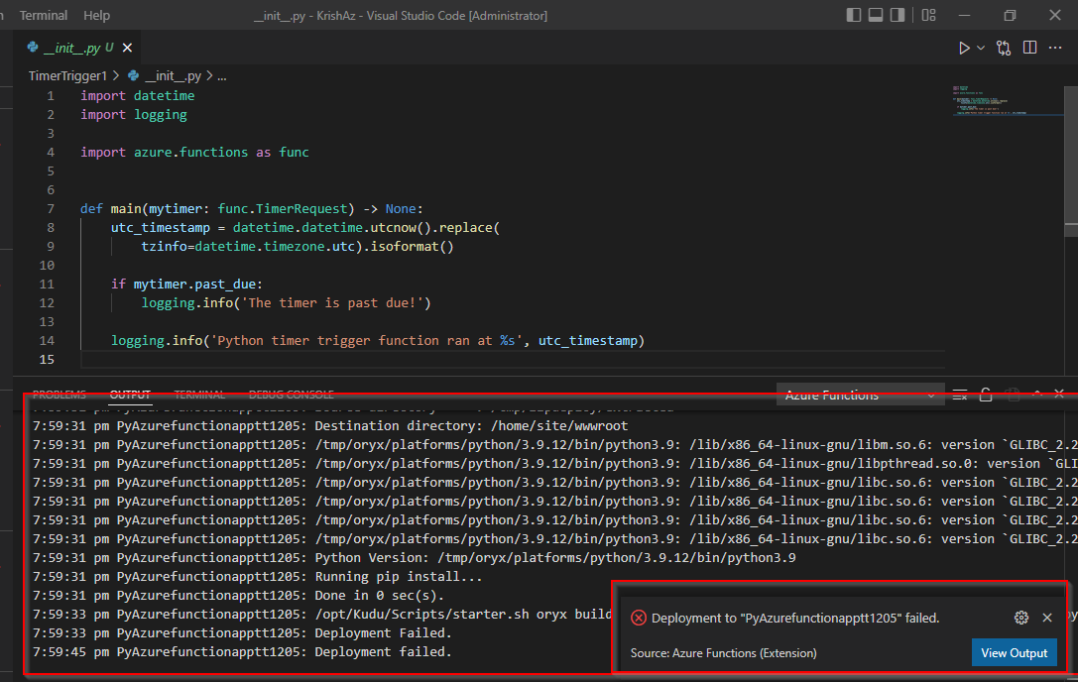This screenshot has width=1078, height=682.
Task: Close the Output panel with its X
Action: 1059,394
